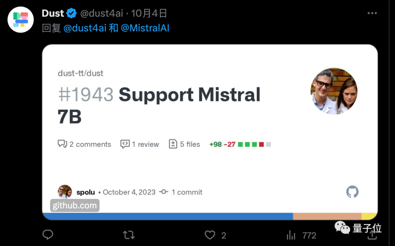Click the dust-tt/dust repository title

click(x=80, y=73)
